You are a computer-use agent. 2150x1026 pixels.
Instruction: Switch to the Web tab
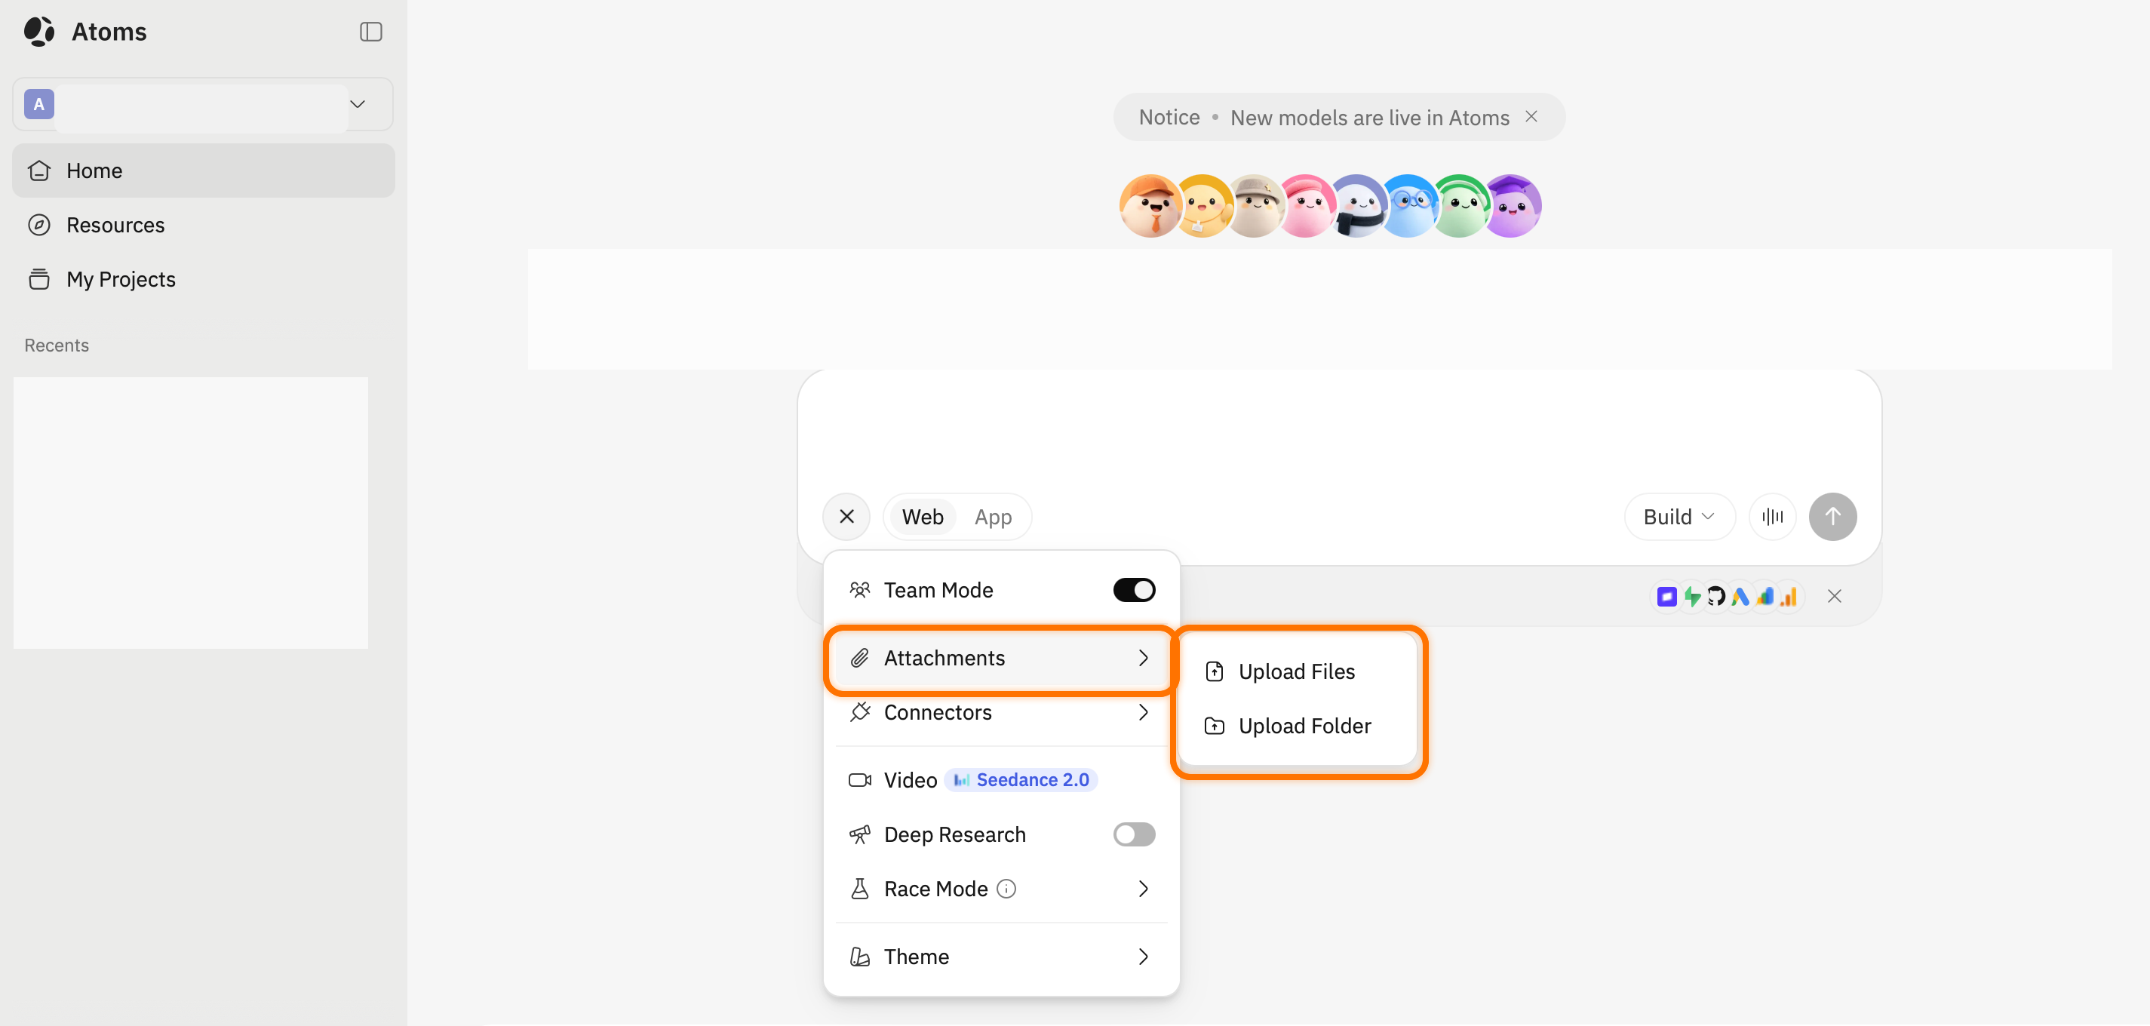click(x=923, y=517)
